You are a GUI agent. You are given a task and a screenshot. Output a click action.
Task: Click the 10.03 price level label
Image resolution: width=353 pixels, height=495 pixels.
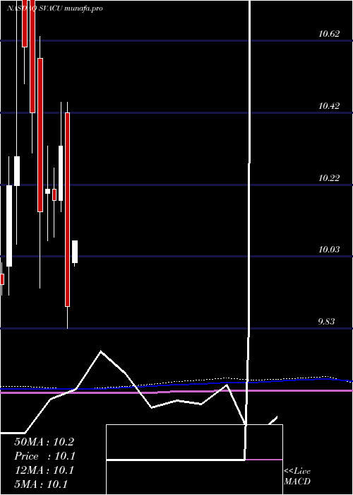[329, 250]
